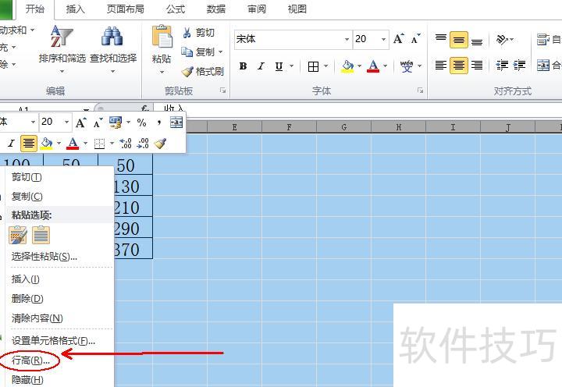This screenshot has width=562, height=387.
Task: Activate Format Painter in ribbon
Action: point(203,71)
